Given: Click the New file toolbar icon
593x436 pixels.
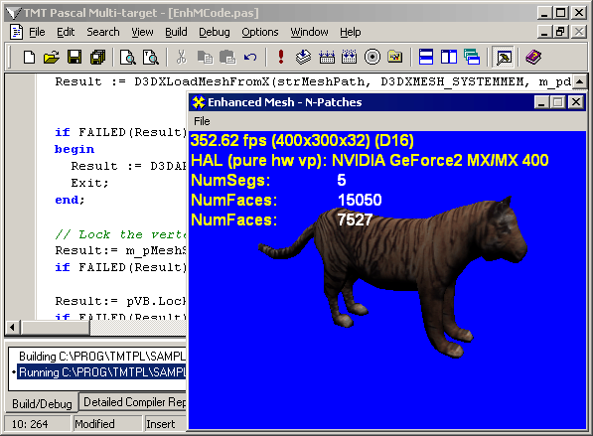Looking at the screenshot, I should click(x=29, y=58).
